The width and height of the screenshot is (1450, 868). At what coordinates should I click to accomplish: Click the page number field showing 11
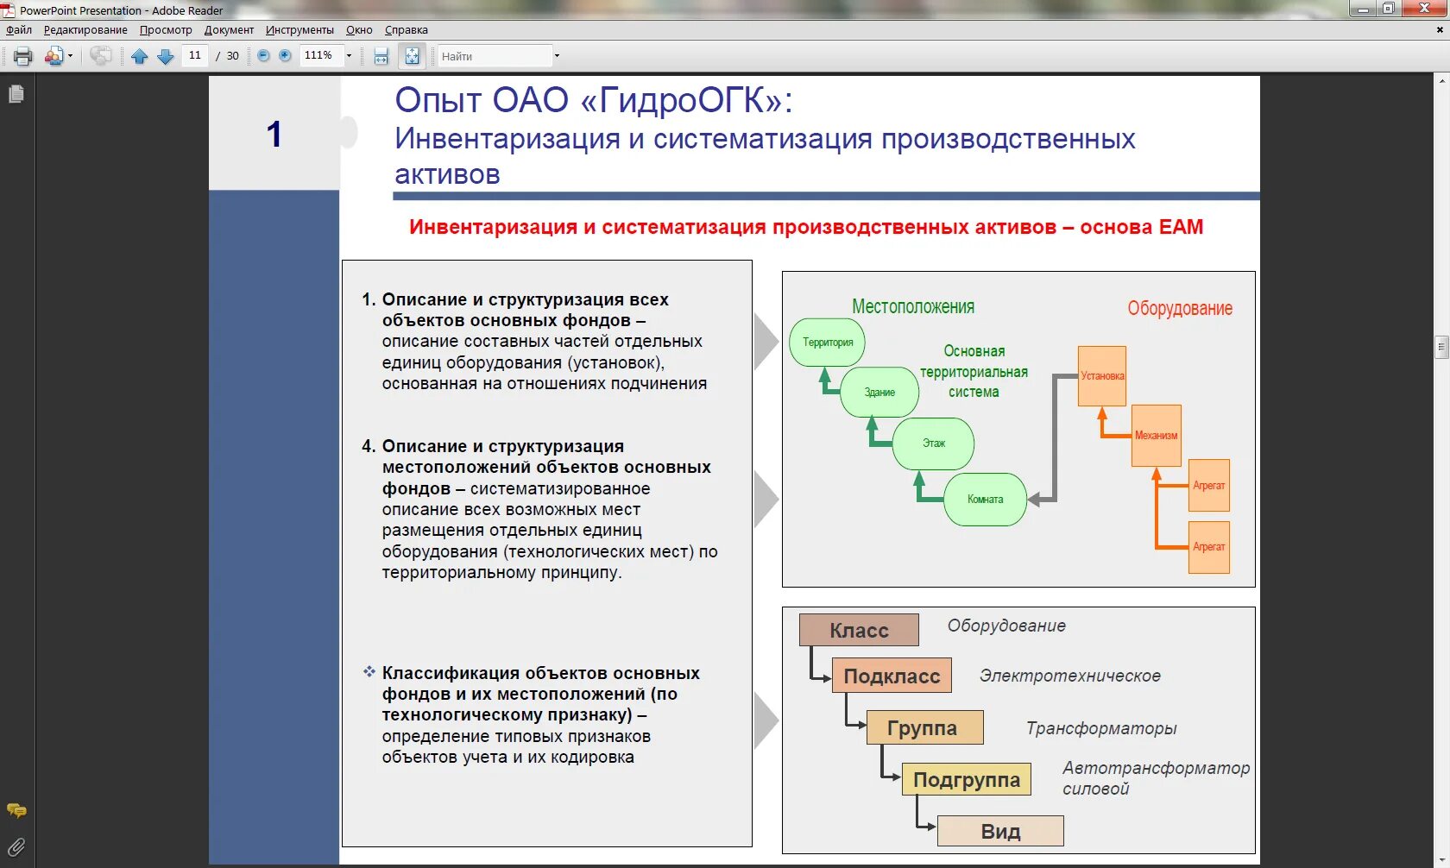point(195,56)
